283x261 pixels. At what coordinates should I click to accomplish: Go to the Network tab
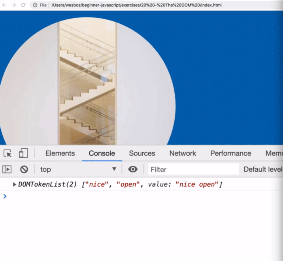click(183, 153)
